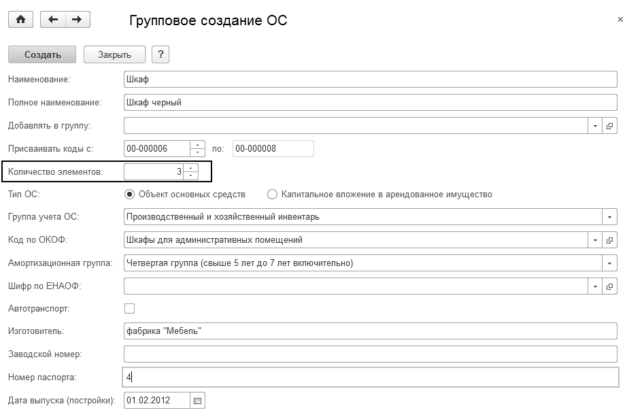Click into the Заводской номер field
The width and height of the screenshot is (627, 419).
371,354
